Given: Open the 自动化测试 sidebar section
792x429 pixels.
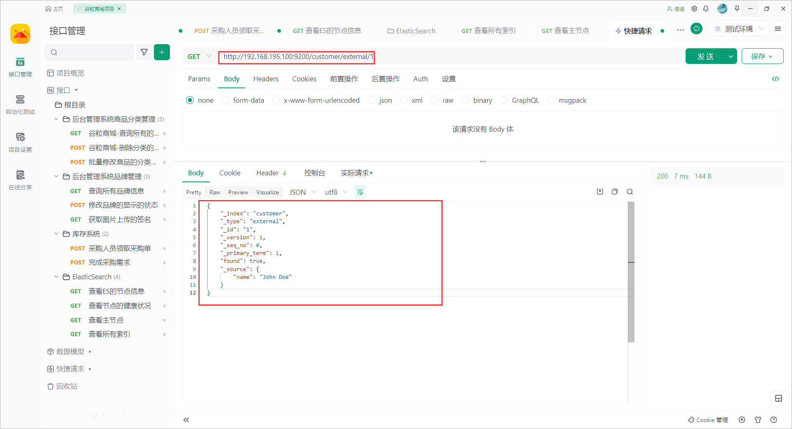Looking at the screenshot, I should point(20,104).
